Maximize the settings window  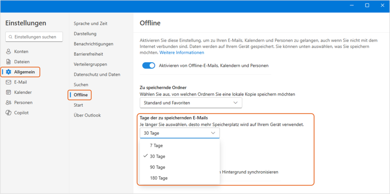367,6
